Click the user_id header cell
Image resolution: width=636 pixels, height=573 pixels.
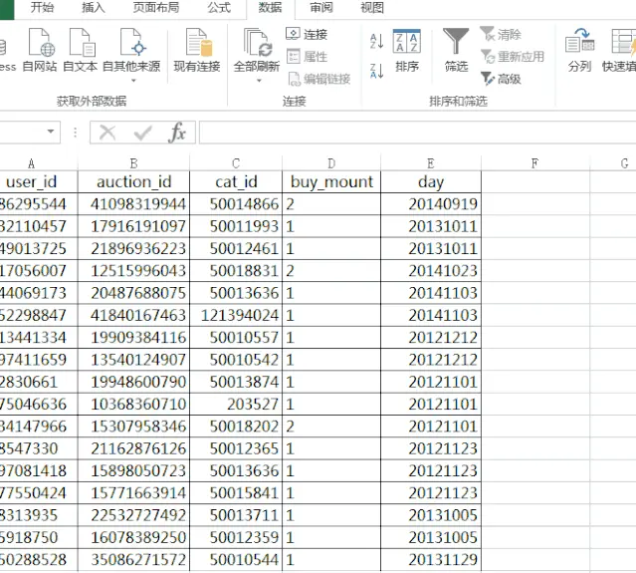click(x=39, y=181)
